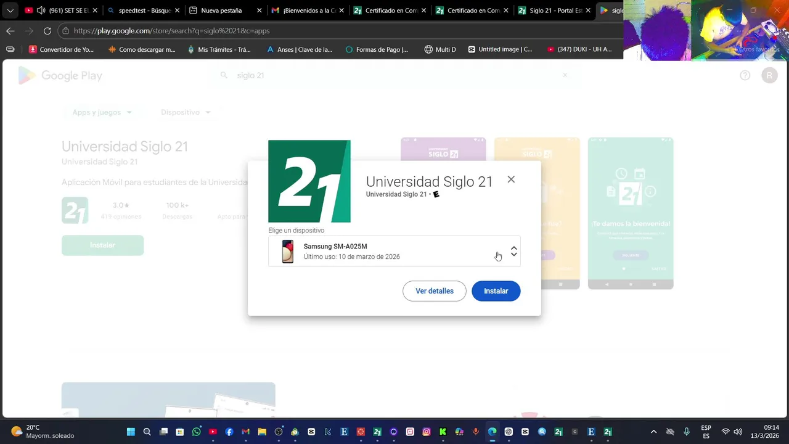Go back in browser
Viewport: 789px width, 444px height.
coord(10,31)
